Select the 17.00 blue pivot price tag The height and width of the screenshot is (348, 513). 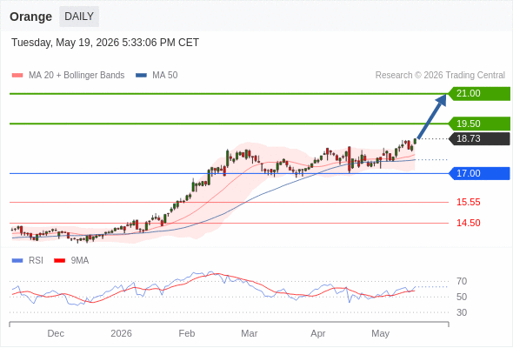click(479, 173)
